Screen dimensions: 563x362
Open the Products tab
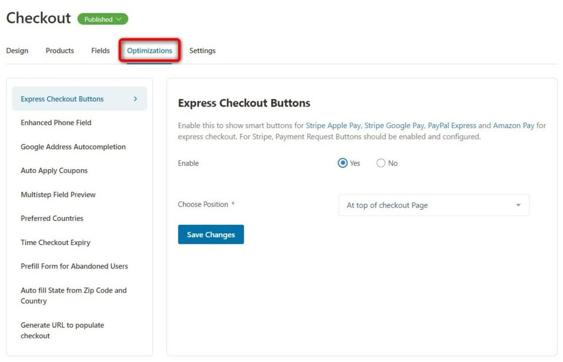coord(59,51)
